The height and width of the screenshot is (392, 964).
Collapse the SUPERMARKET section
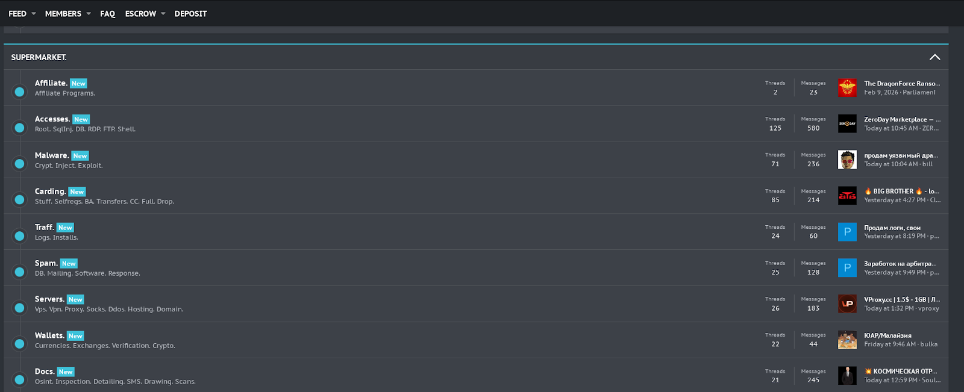coord(934,57)
